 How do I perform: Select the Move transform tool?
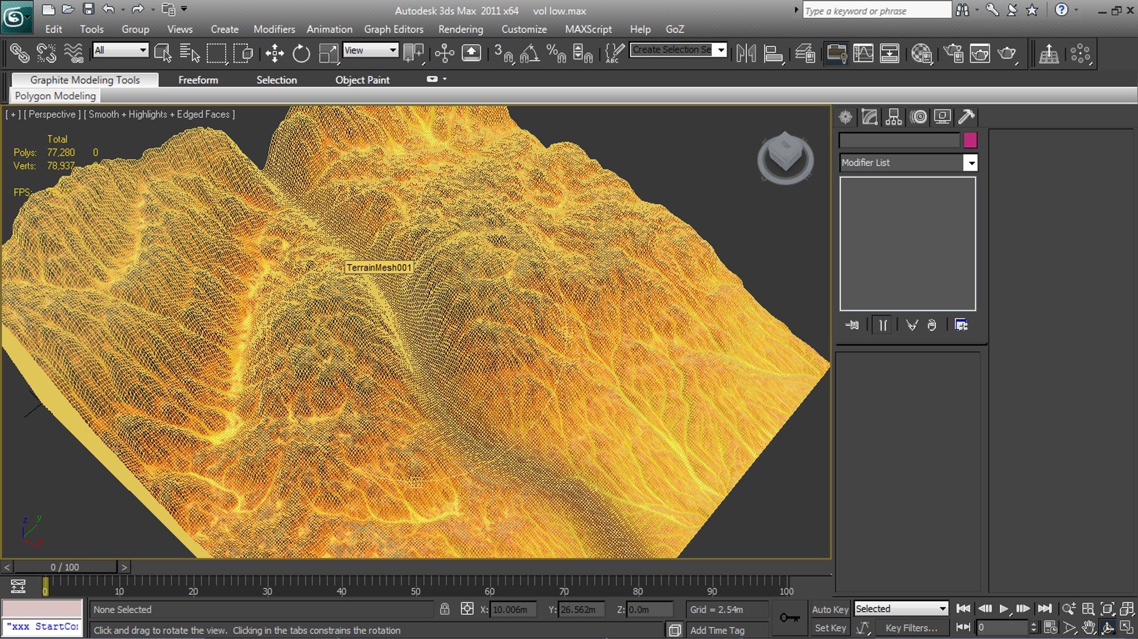[274, 53]
